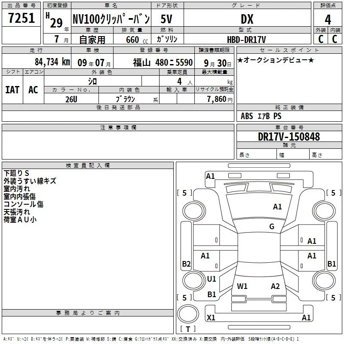The width and height of the screenshot is (344, 344).
Task: Click the B2 marker on left sill
Action: [186, 264]
